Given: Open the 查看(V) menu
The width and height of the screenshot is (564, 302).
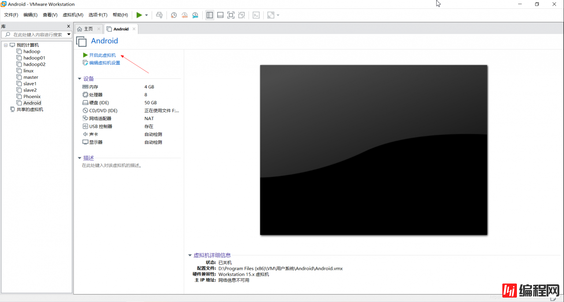Looking at the screenshot, I should 50,15.
